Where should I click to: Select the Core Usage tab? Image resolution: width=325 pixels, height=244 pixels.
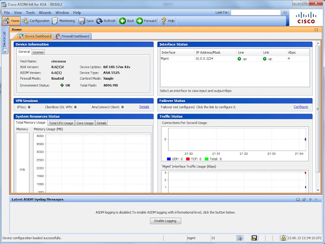(85, 123)
